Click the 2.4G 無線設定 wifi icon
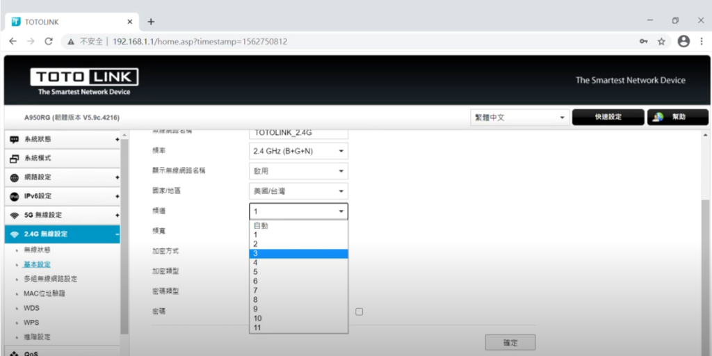This screenshot has height=356, width=712. coord(15,234)
